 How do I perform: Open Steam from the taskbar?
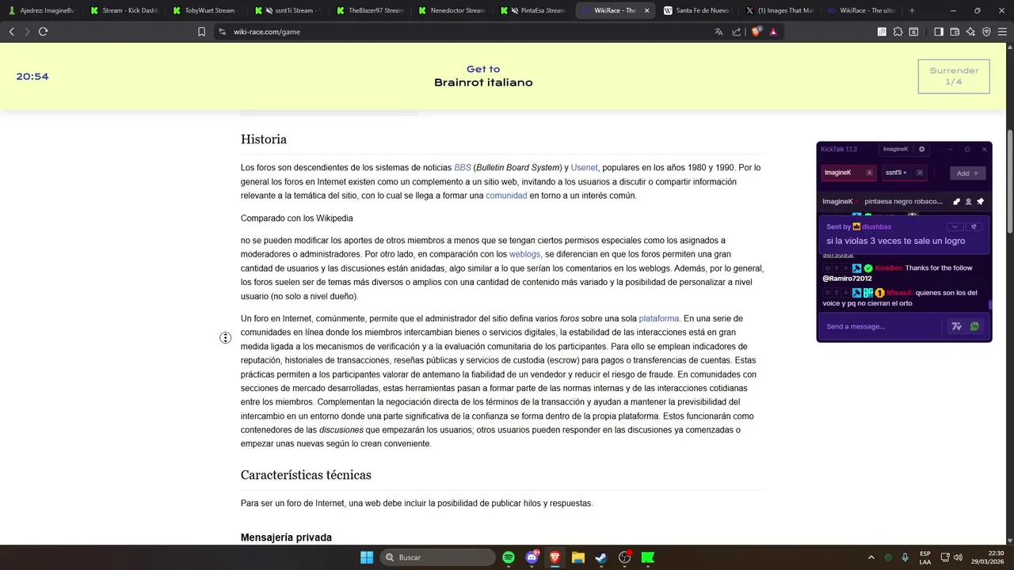click(x=601, y=557)
